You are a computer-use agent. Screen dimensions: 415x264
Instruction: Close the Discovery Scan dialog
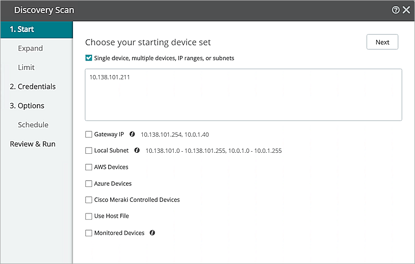(x=406, y=10)
